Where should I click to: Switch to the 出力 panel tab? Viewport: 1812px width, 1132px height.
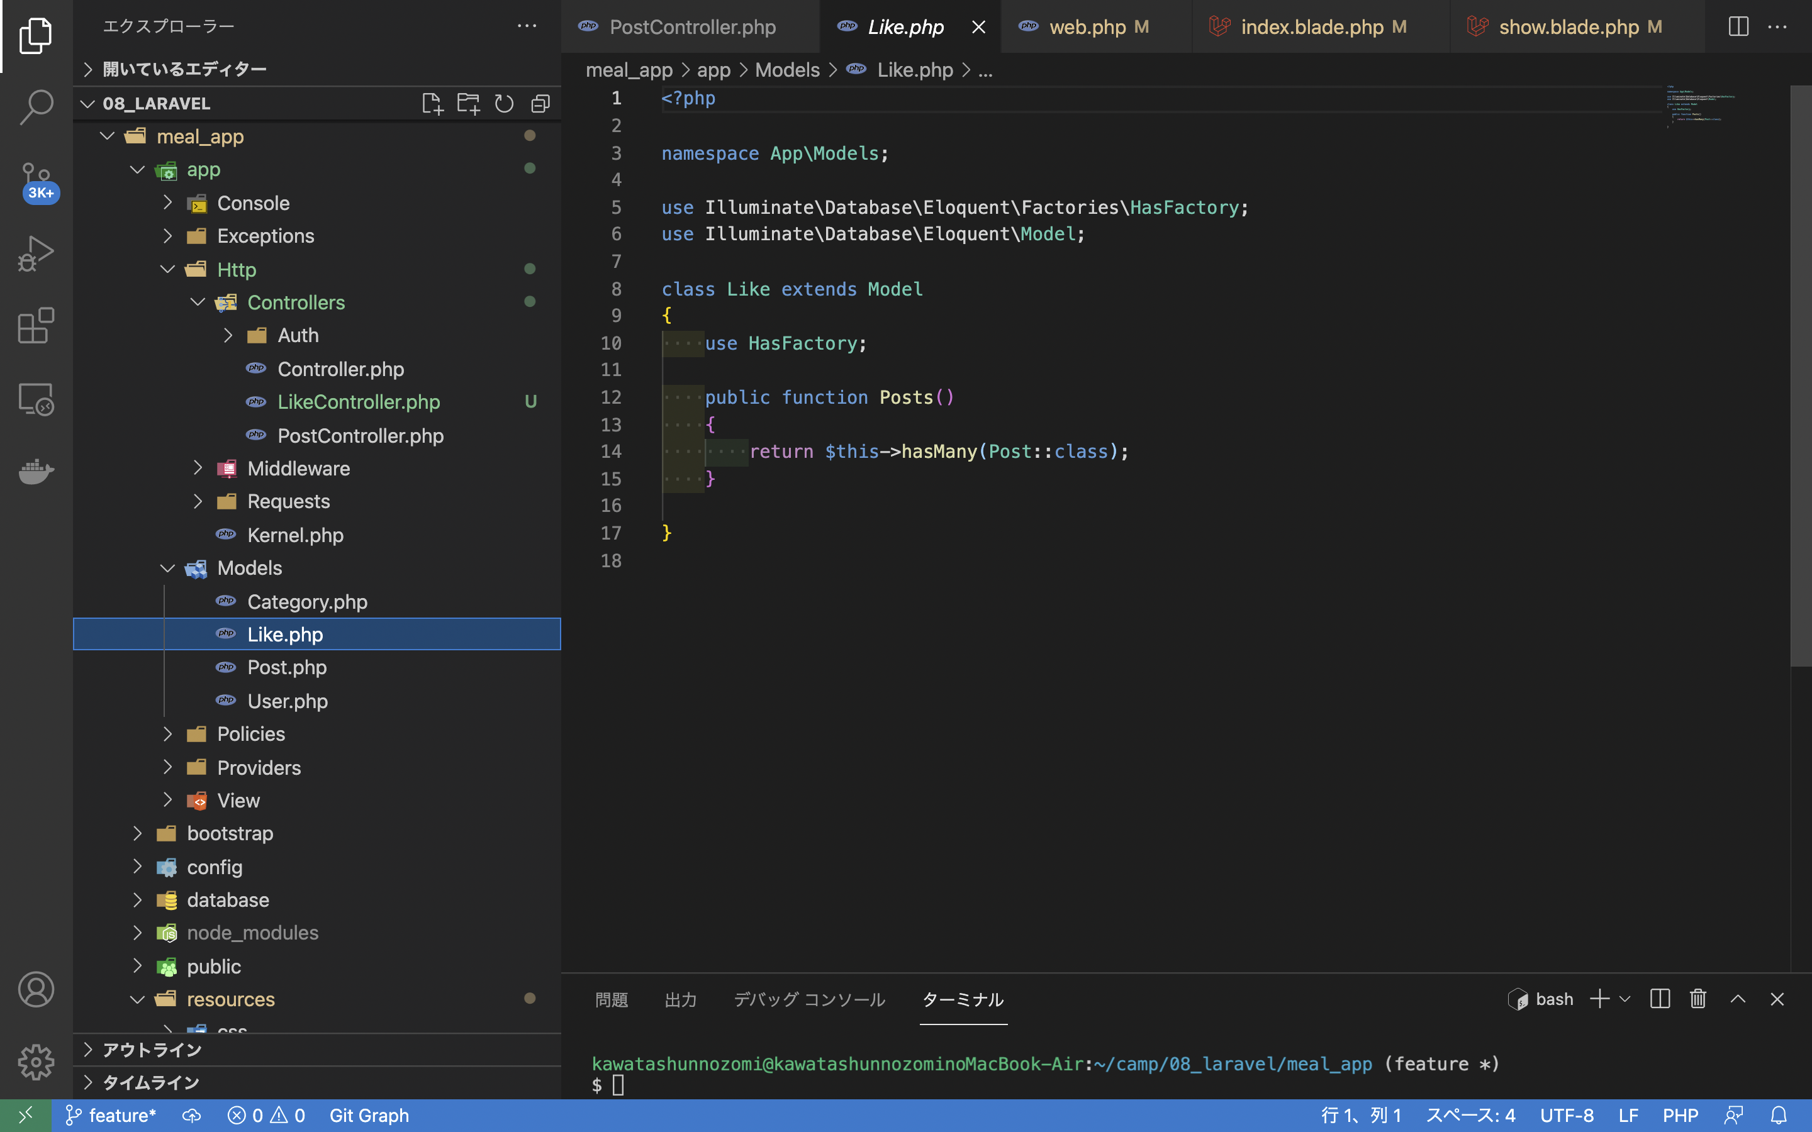tap(680, 999)
